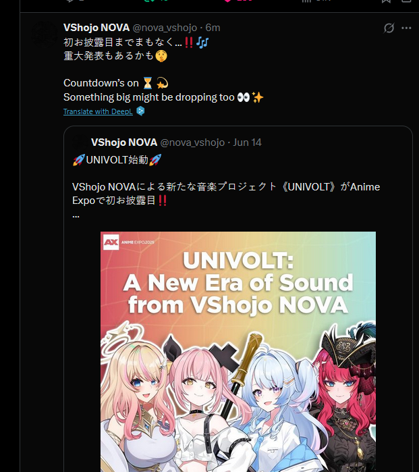Image resolution: width=419 pixels, height=472 pixels.
Task: Toggle the bookmark icon on the post above
Action: pos(386,1)
